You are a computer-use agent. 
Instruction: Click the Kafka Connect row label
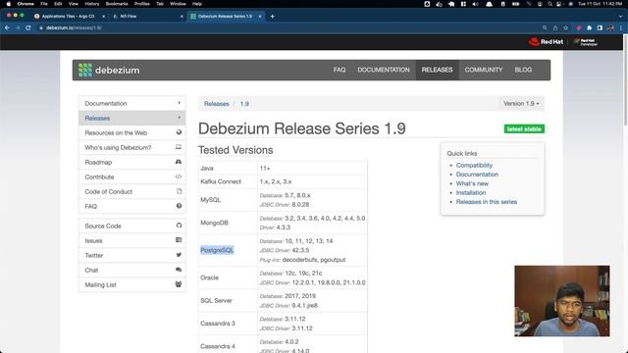[221, 181]
